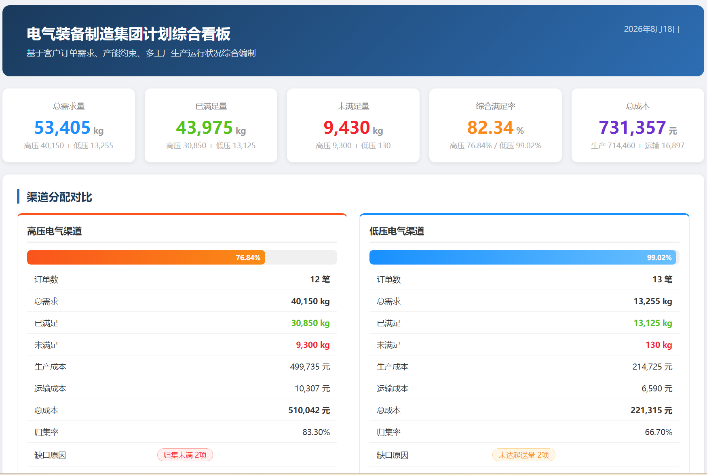707x475 pixels.
Task: Click the 低压电气渠道 99.02% progress bar
Action: 524,257
